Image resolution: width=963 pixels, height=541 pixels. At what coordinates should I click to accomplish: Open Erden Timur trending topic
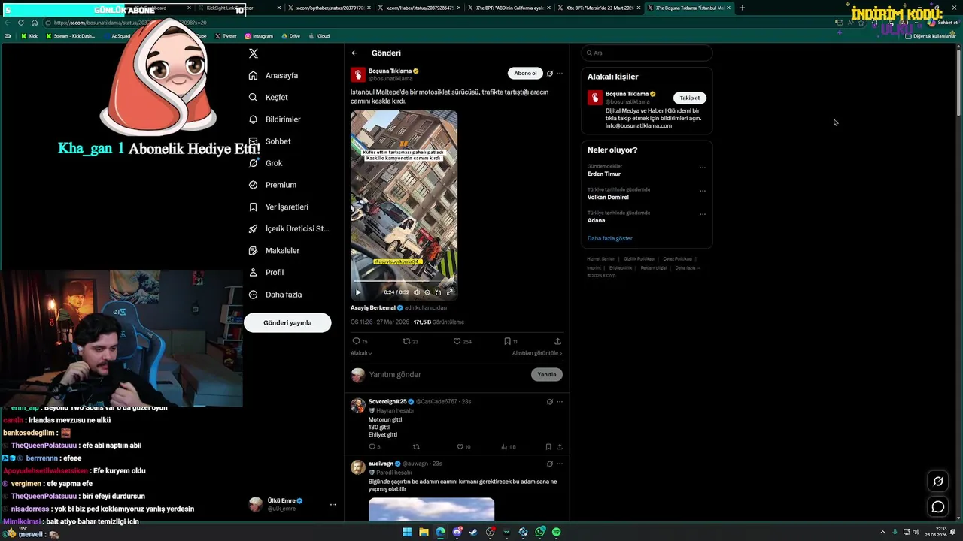pyautogui.click(x=604, y=174)
